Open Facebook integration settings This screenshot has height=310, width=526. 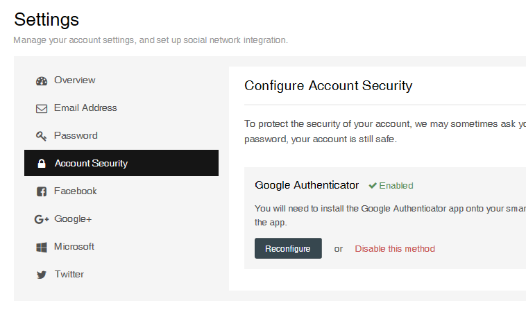[76, 191]
